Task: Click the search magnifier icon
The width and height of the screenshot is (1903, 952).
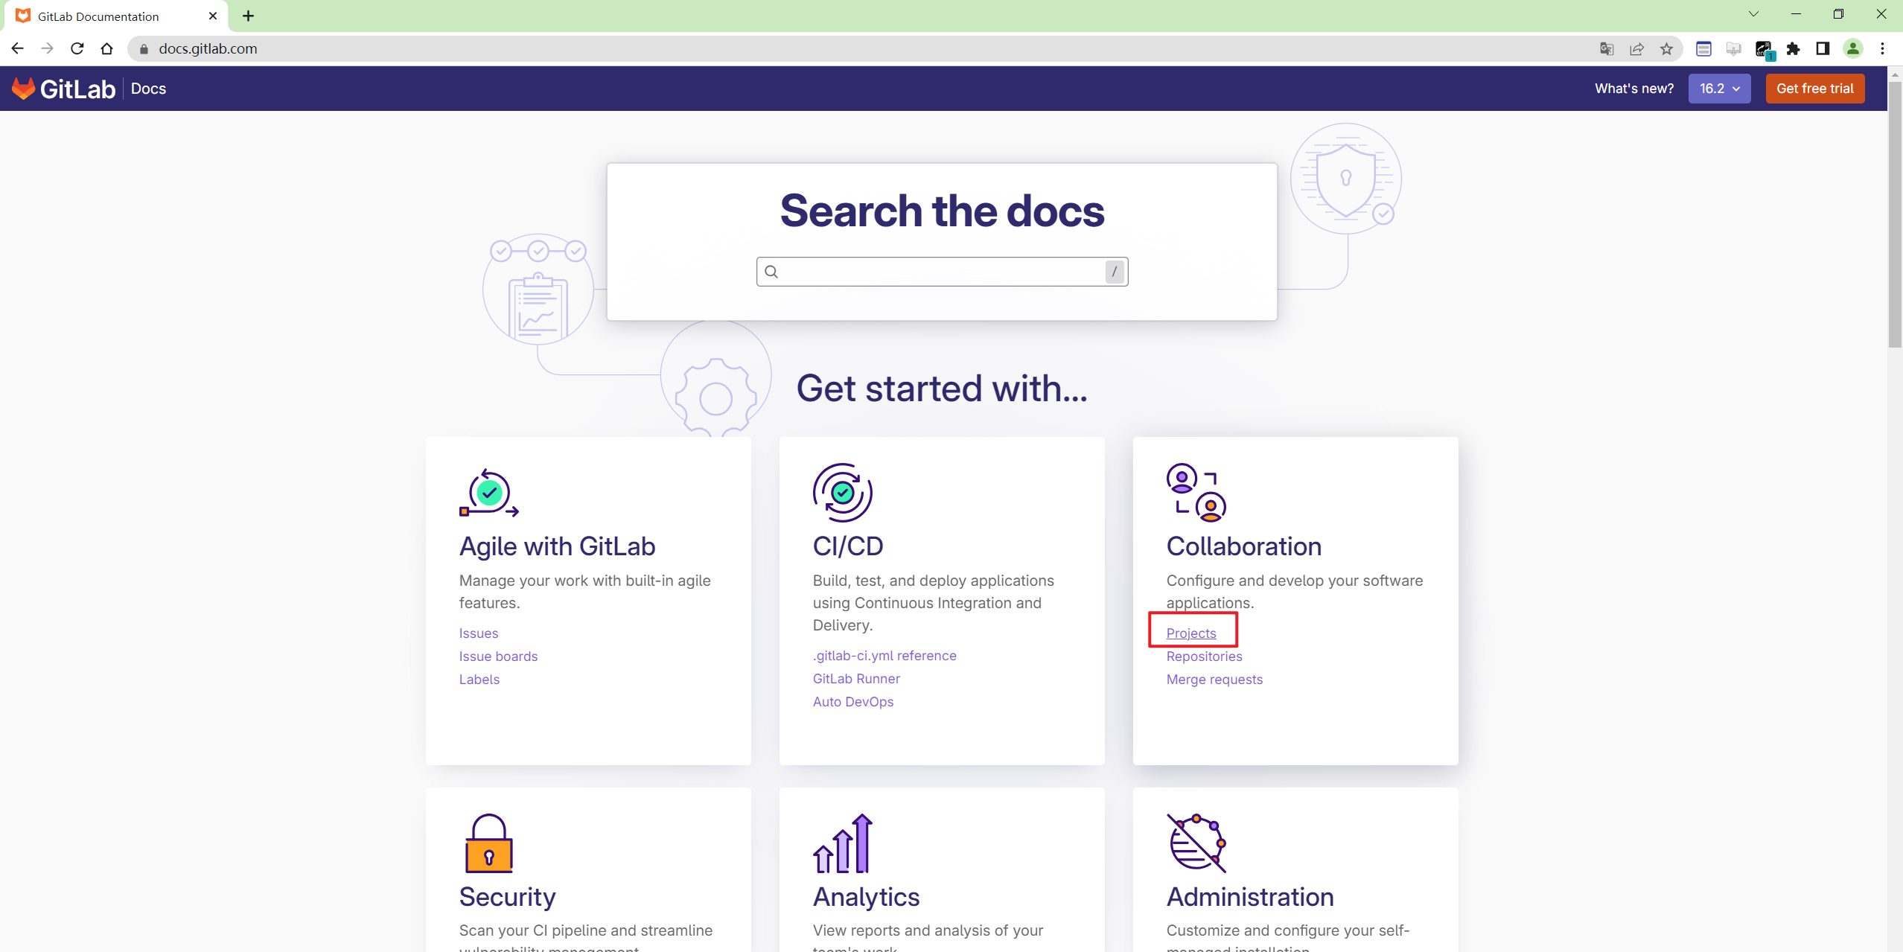Action: (771, 272)
